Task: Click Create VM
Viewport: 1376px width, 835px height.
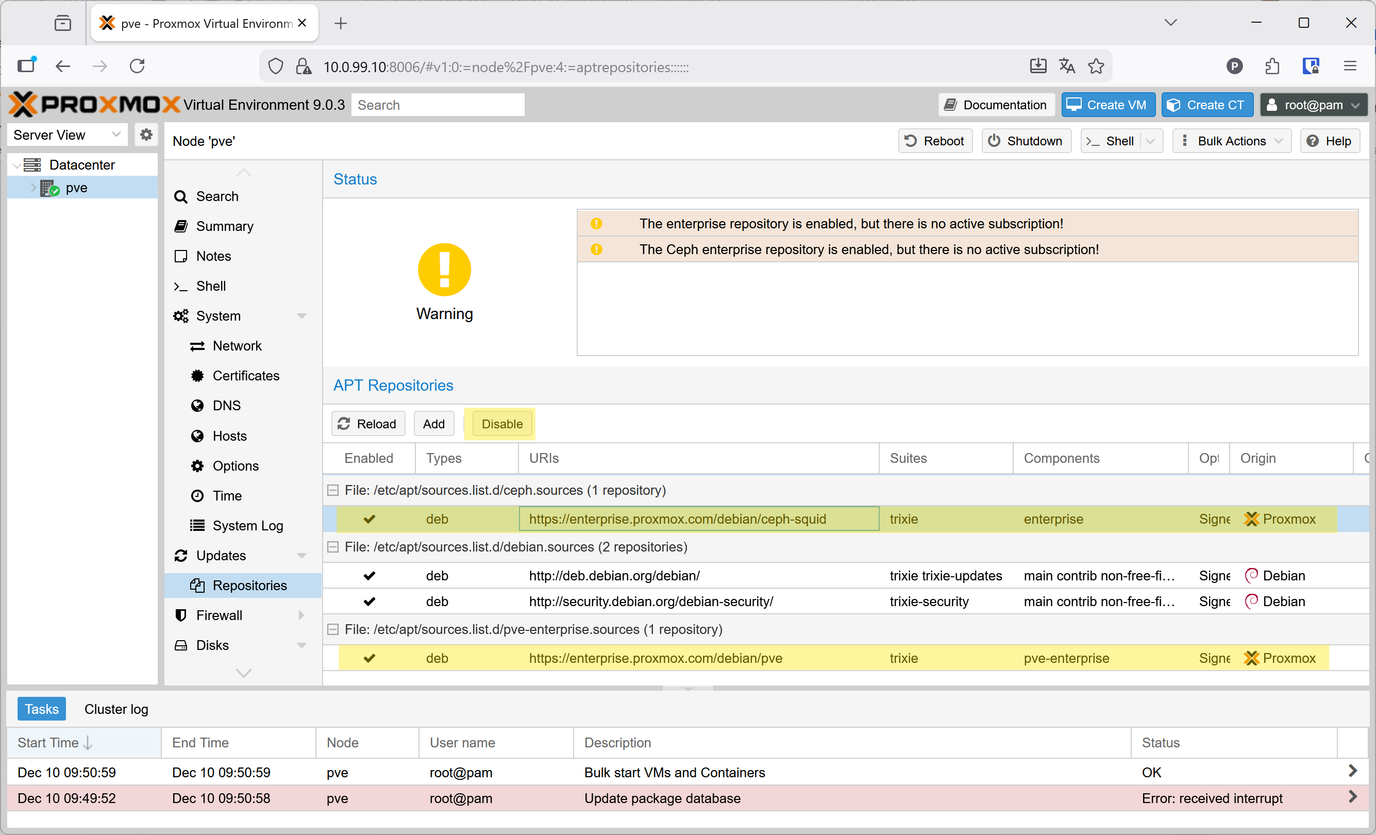Action: (1107, 105)
